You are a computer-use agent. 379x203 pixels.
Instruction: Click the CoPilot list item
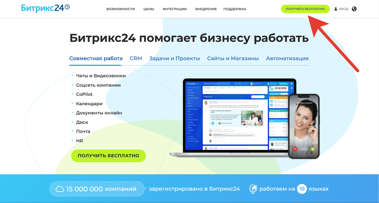[84, 94]
